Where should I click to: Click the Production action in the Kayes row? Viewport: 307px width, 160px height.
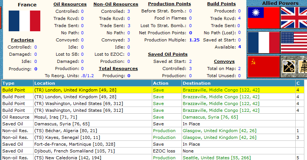[164, 137]
